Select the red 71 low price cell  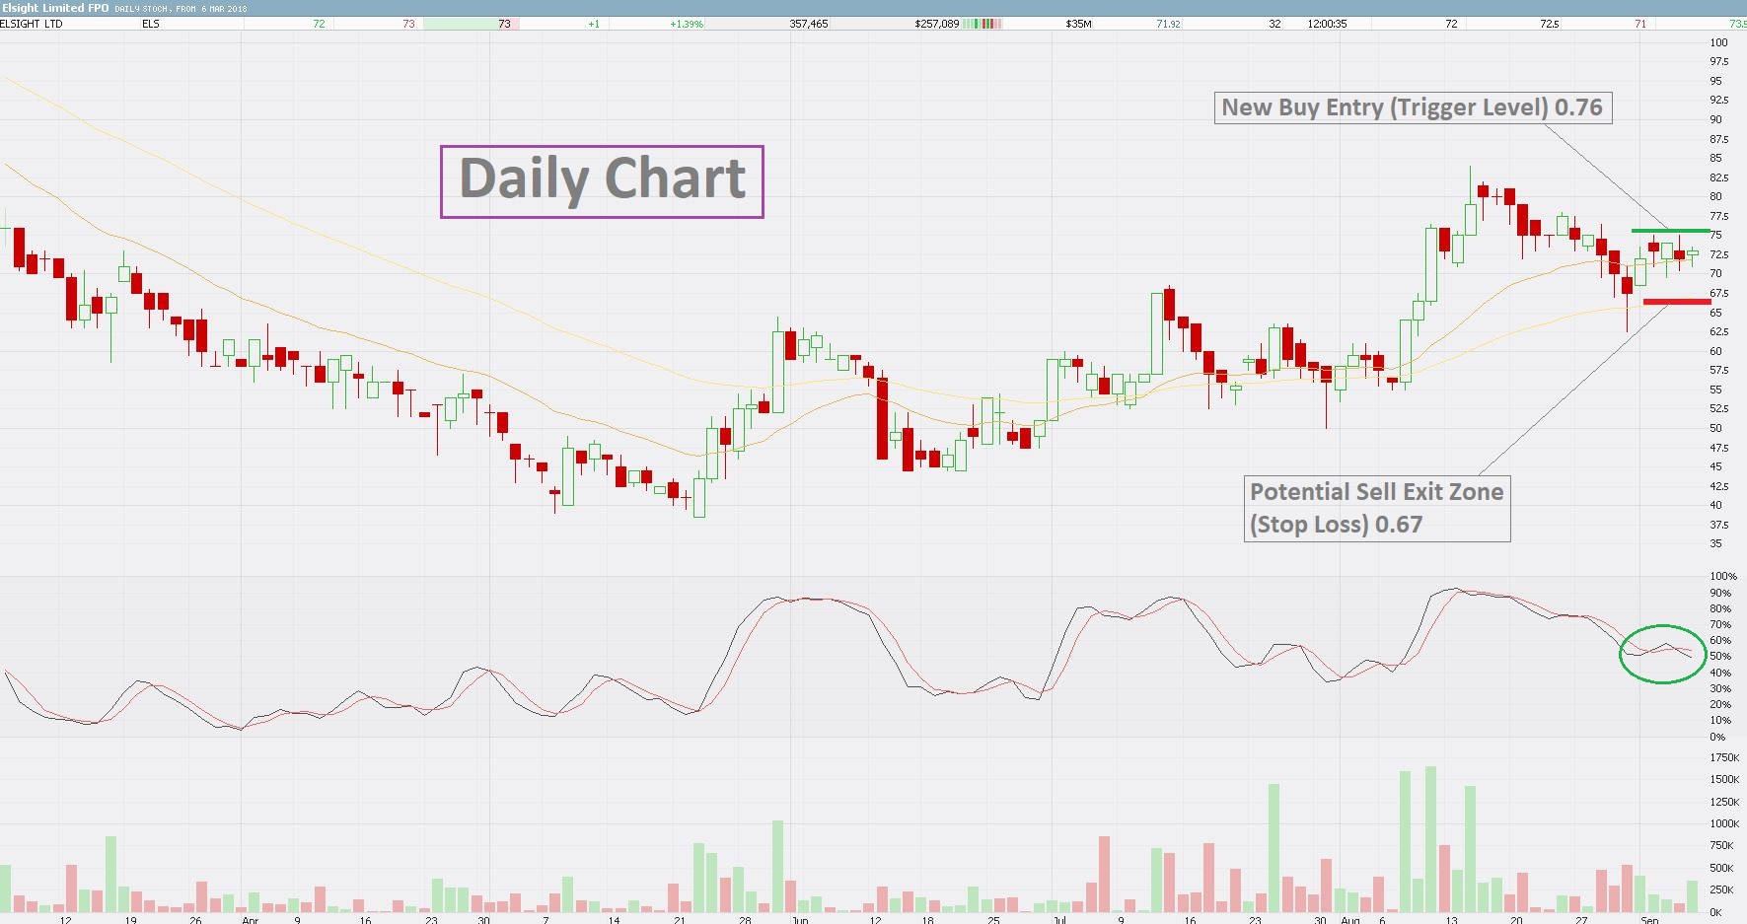[1640, 24]
